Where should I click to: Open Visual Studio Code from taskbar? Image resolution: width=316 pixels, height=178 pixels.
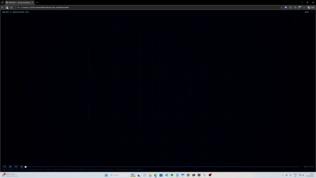coord(166,175)
